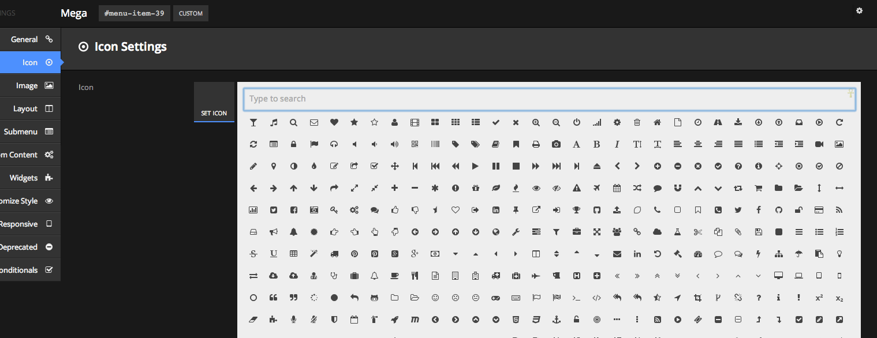Choose the filled star icon

[354, 122]
